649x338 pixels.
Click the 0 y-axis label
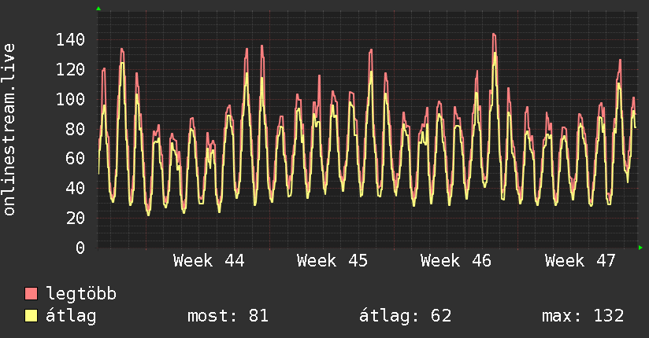tap(80, 248)
